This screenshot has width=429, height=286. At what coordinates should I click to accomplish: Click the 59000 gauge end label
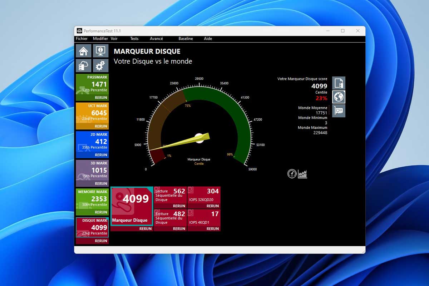[x=252, y=169]
